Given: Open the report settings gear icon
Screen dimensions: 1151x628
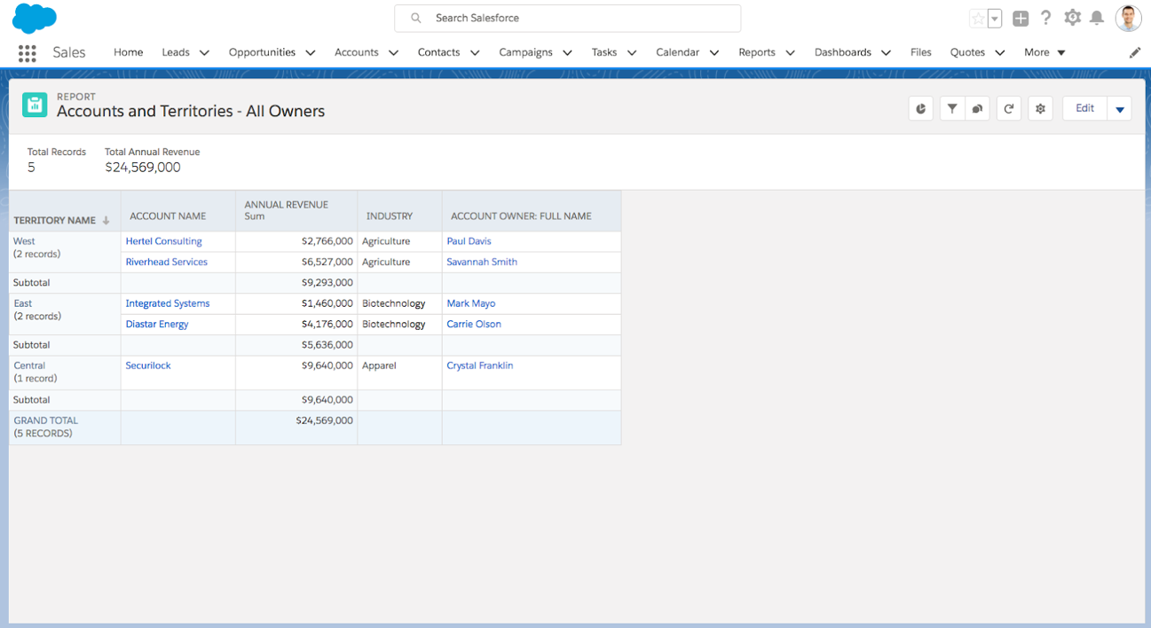Looking at the screenshot, I should (1040, 109).
